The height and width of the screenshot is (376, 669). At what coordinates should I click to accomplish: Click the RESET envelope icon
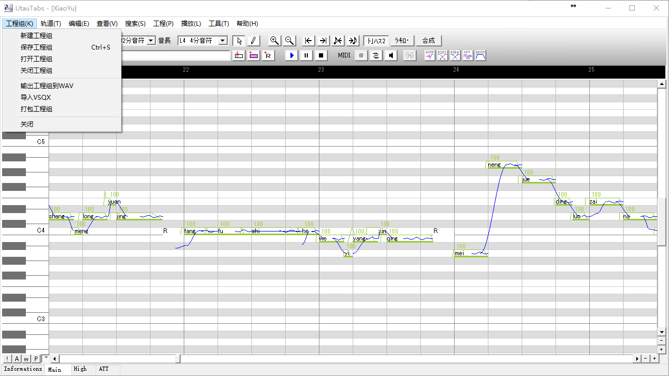point(480,55)
